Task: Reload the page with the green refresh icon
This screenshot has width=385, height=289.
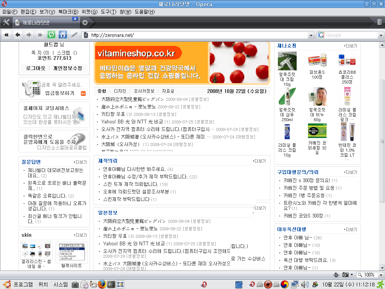Action: point(51,35)
